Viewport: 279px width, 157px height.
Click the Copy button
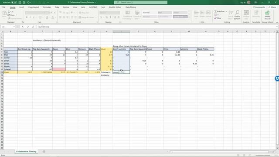click(x=12, y=15)
